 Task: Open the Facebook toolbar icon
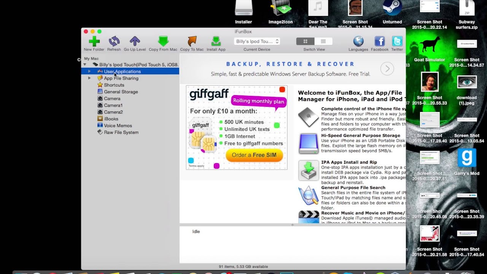pyautogui.click(x=380, y=41)
